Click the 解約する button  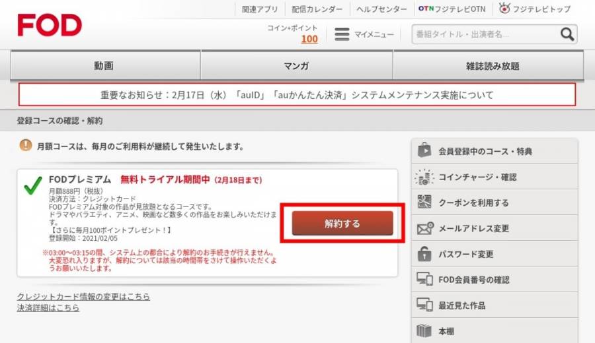342,224
